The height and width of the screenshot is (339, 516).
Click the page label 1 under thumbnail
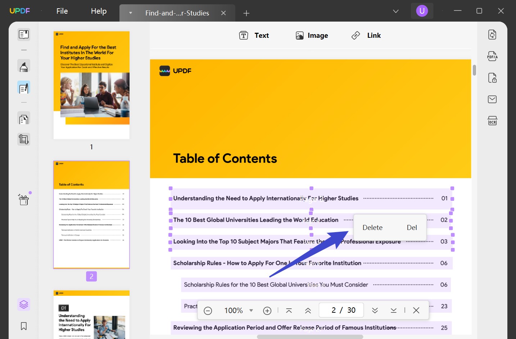click(91, 147)
